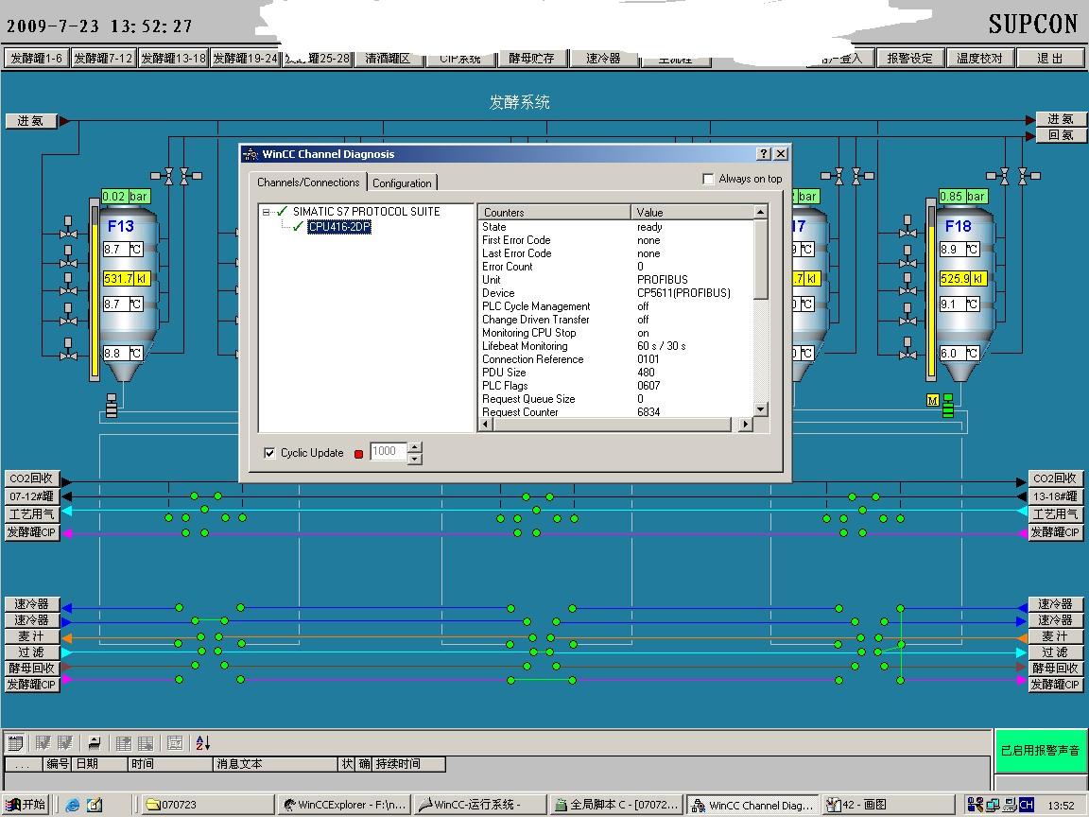Click the red cyclic update indicator

358,454
